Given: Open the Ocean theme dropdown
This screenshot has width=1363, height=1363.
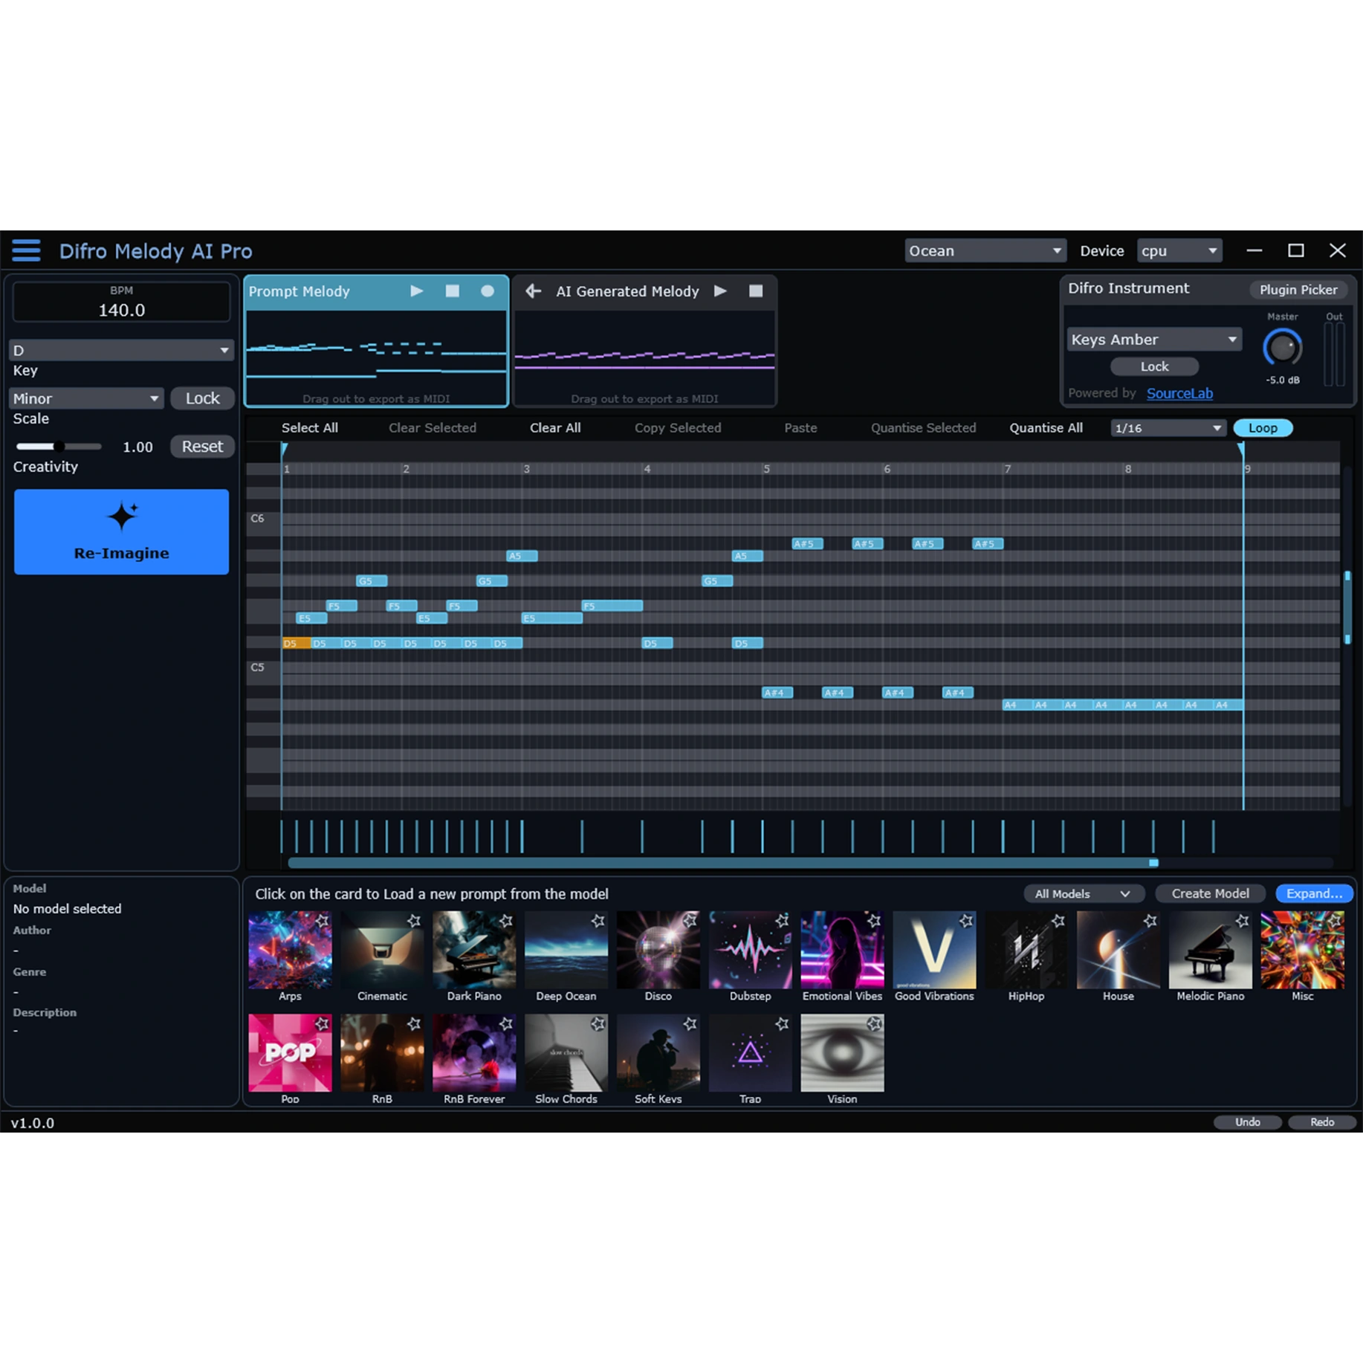Looking at the screenshot, I should click(x=985, y=251).
